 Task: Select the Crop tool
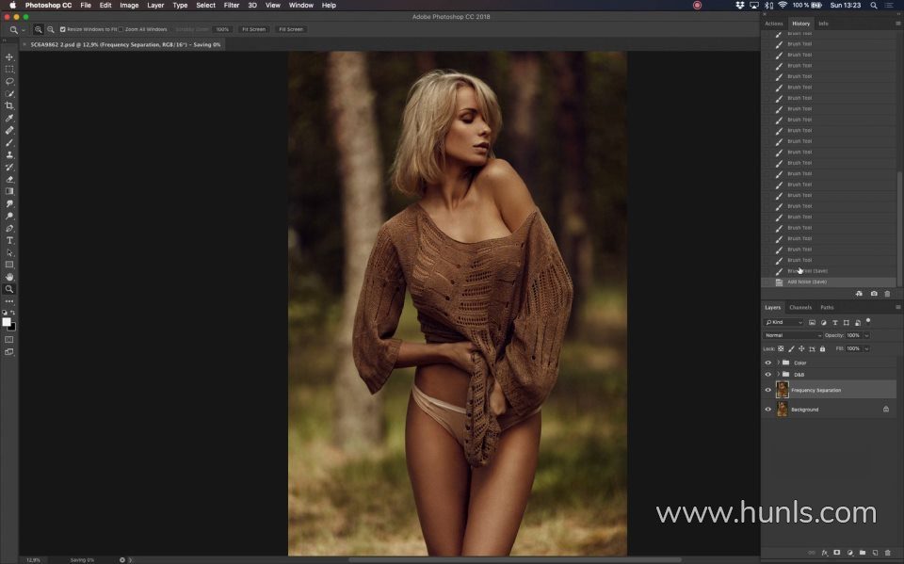pyautogui.click(x=9, y=105)
